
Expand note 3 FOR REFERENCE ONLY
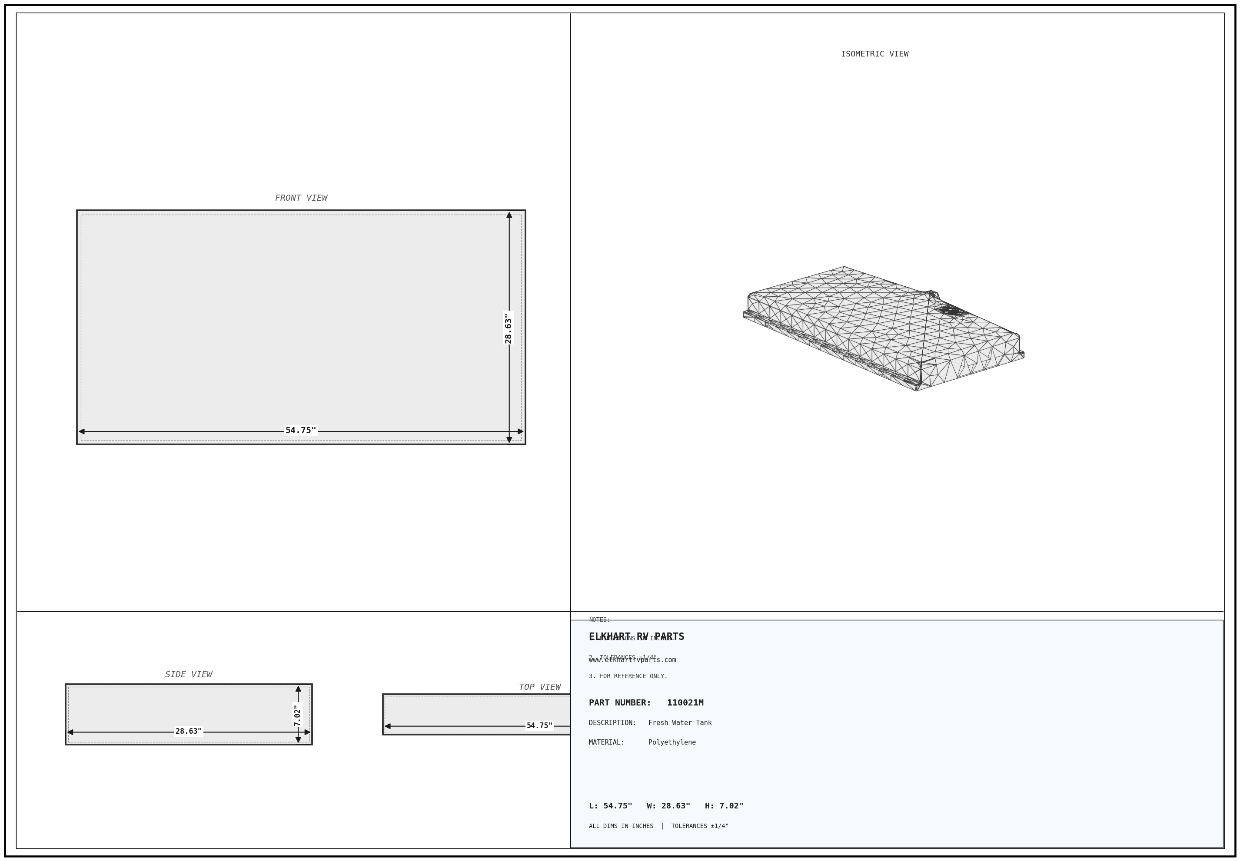[x=628, y=676]
